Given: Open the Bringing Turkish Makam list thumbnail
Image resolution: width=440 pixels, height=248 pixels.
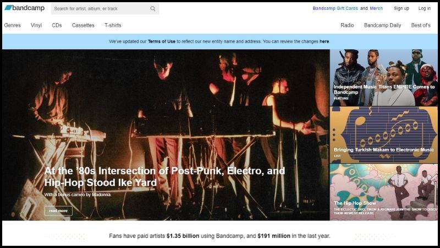Looking at the screenshot, I should coord(383,135).
